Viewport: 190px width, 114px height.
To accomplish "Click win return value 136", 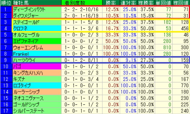I will click(x=167, y=35).
